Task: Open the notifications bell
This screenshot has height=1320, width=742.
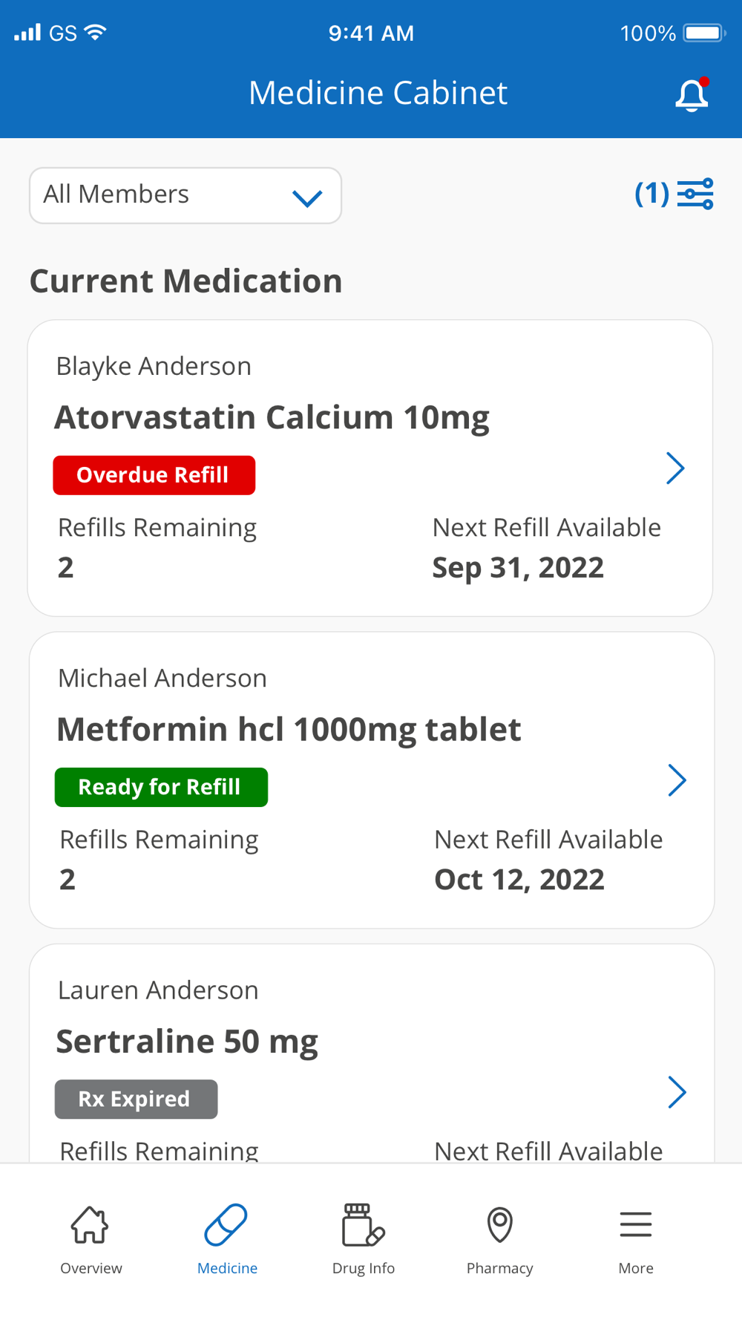Action: pyautogui.click(x=692, y=95)
